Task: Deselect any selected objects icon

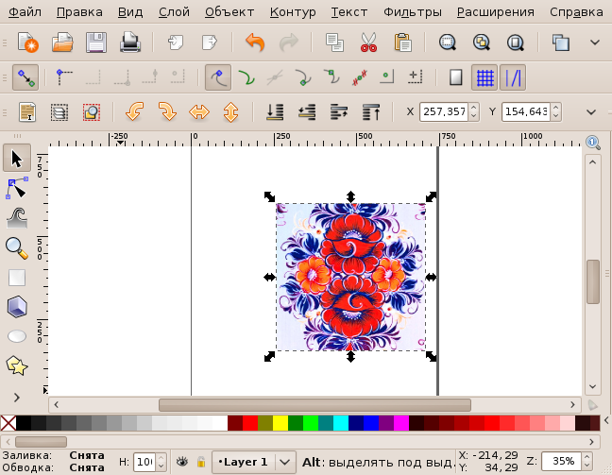Action: click(92, 112)
